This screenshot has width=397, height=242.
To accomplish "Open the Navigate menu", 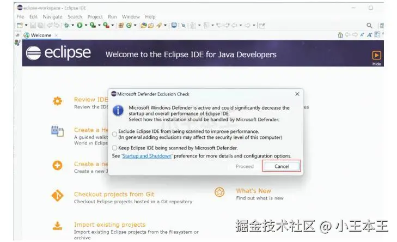I will click(52, 17).
